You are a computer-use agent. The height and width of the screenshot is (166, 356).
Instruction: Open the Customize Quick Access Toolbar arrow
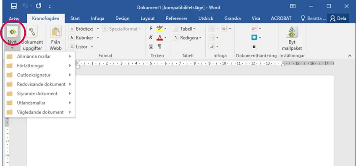coord(50,7)
